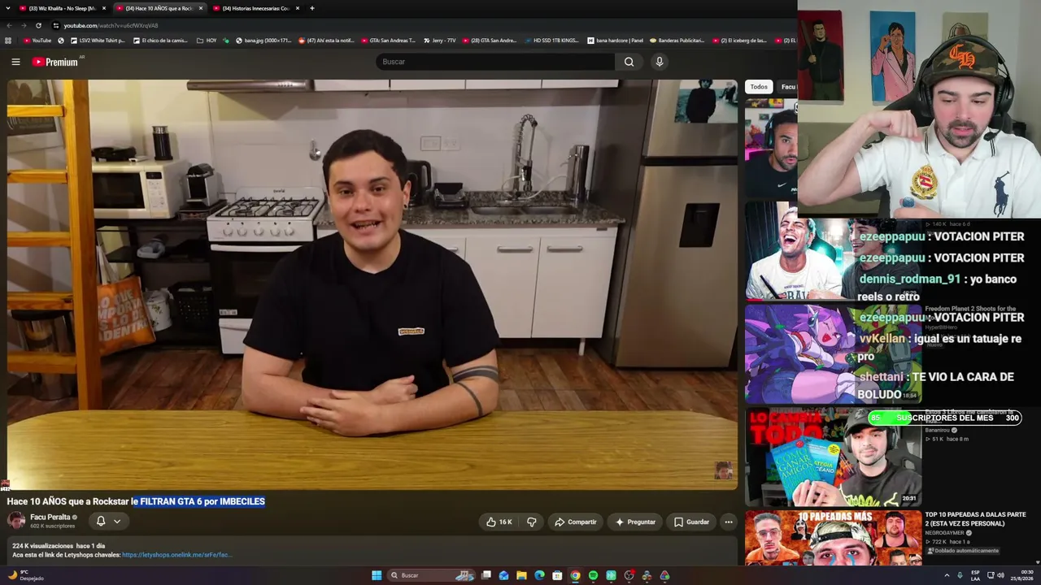The height and width of the screenshot is (585, 1041).
Task: Open Banderas Publicitarias bookmark
Action: [x=677, y=40]
